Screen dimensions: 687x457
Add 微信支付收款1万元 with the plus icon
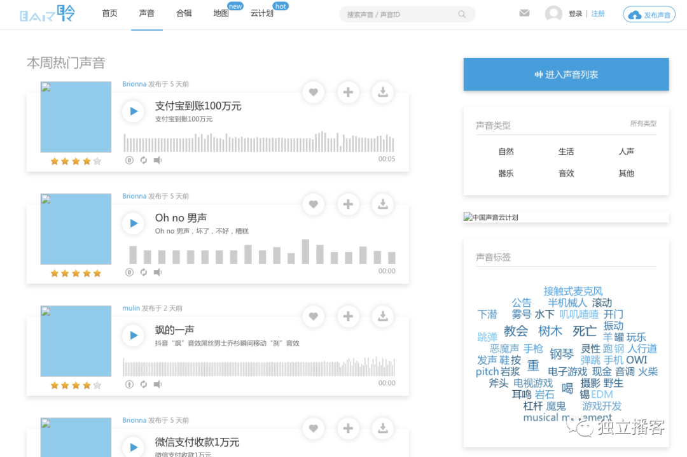[x=348, y=428]
